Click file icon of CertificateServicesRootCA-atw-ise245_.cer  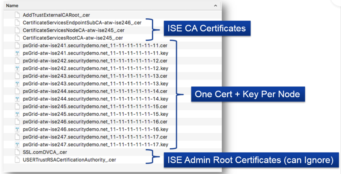point(17,38)
